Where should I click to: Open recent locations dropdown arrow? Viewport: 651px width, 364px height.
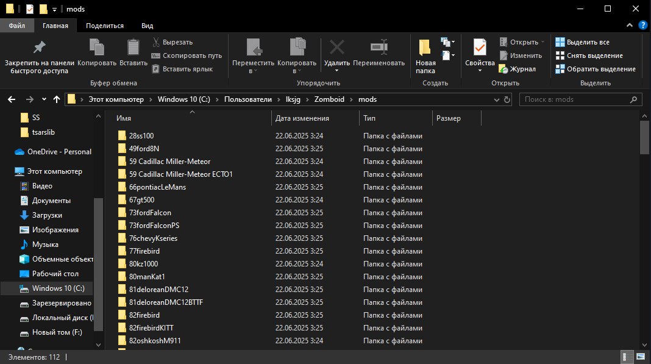pyautogui.click(x=44, y=99)
